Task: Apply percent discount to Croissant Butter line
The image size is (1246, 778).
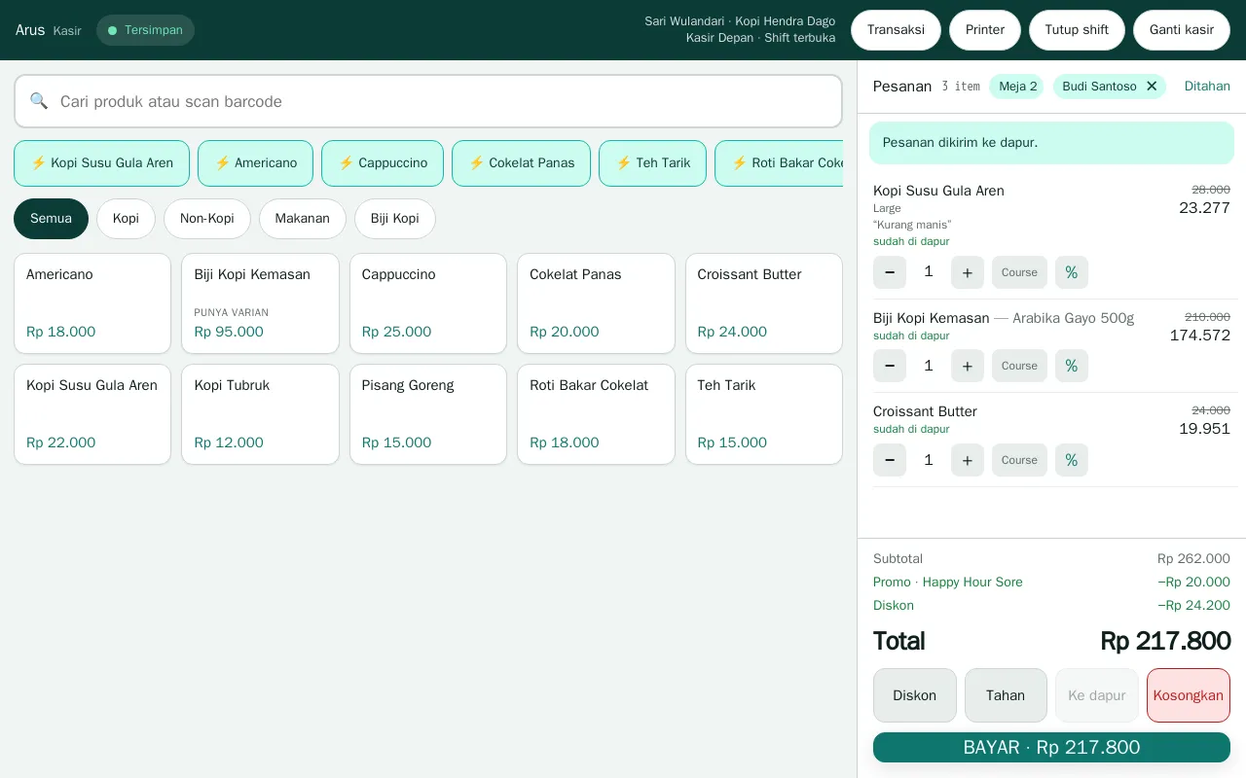Action: pos(1072,460)
